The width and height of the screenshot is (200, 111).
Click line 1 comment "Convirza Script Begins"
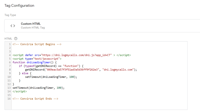(x=37, y=44)
